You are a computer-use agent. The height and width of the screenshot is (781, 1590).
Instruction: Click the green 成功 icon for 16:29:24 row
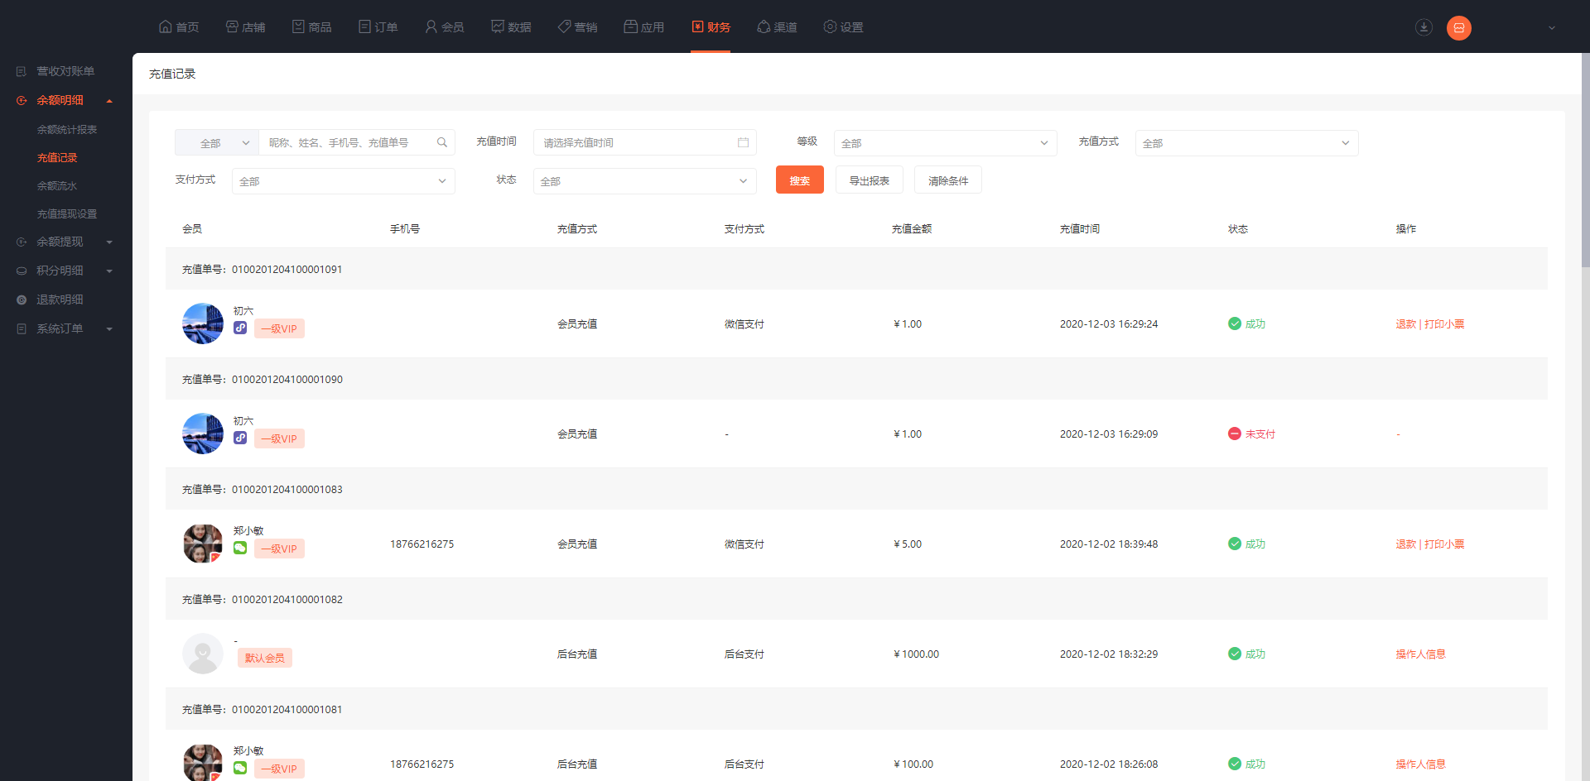click(x=1235, y=323)
